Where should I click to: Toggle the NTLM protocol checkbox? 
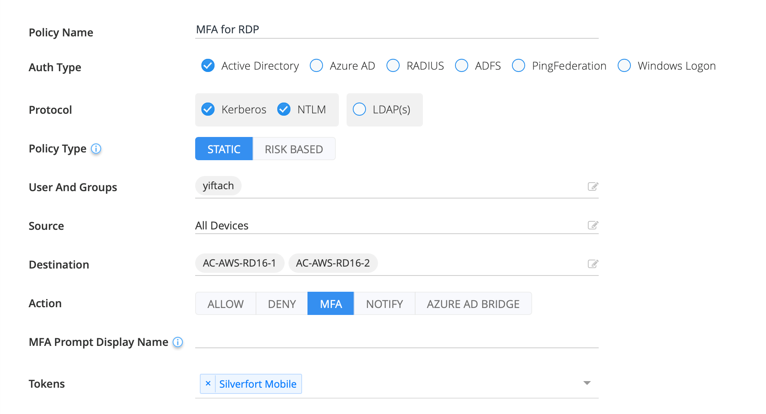[x=284, y=109]
